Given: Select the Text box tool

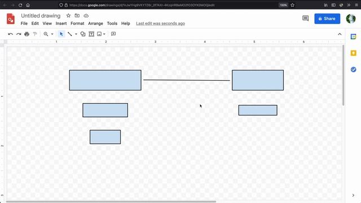Looking at the screenshot, I should coord(91,34).
